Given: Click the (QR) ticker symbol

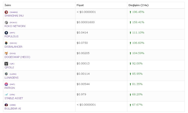Looking at the screenshot, I should [12, 64].
